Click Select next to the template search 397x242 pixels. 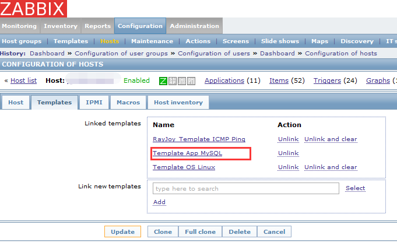click(x=355, y=188)
